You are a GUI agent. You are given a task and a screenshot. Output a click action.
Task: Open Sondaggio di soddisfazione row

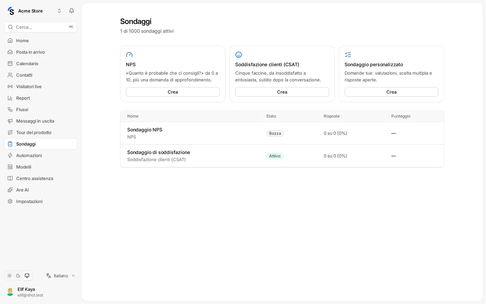[282, 156]
